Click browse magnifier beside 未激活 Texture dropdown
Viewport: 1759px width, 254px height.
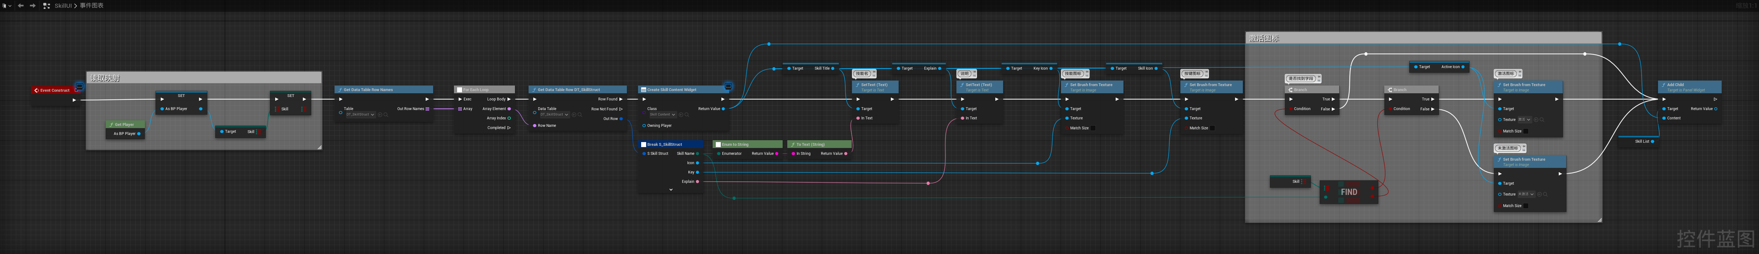(1546, 194)
